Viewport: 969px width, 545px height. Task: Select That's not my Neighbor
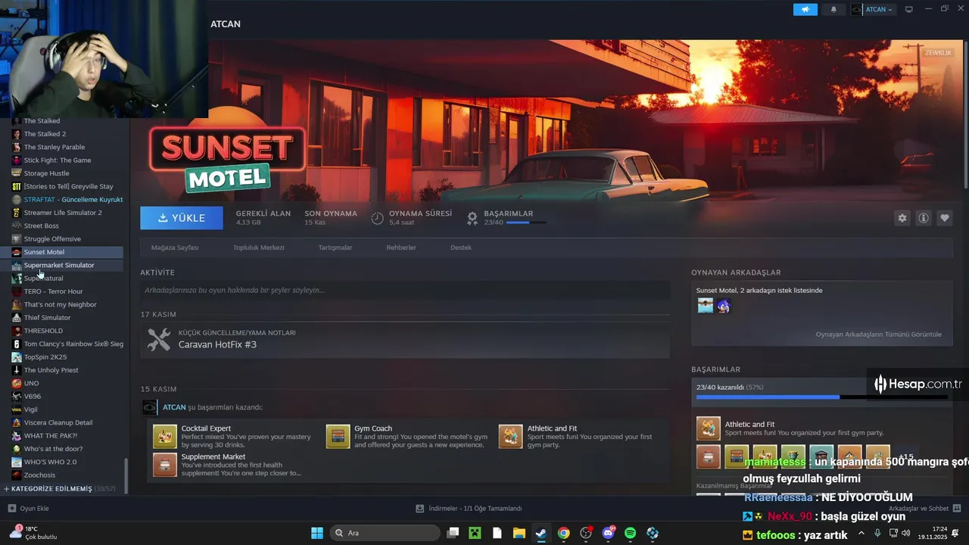(x=60, y=304)
